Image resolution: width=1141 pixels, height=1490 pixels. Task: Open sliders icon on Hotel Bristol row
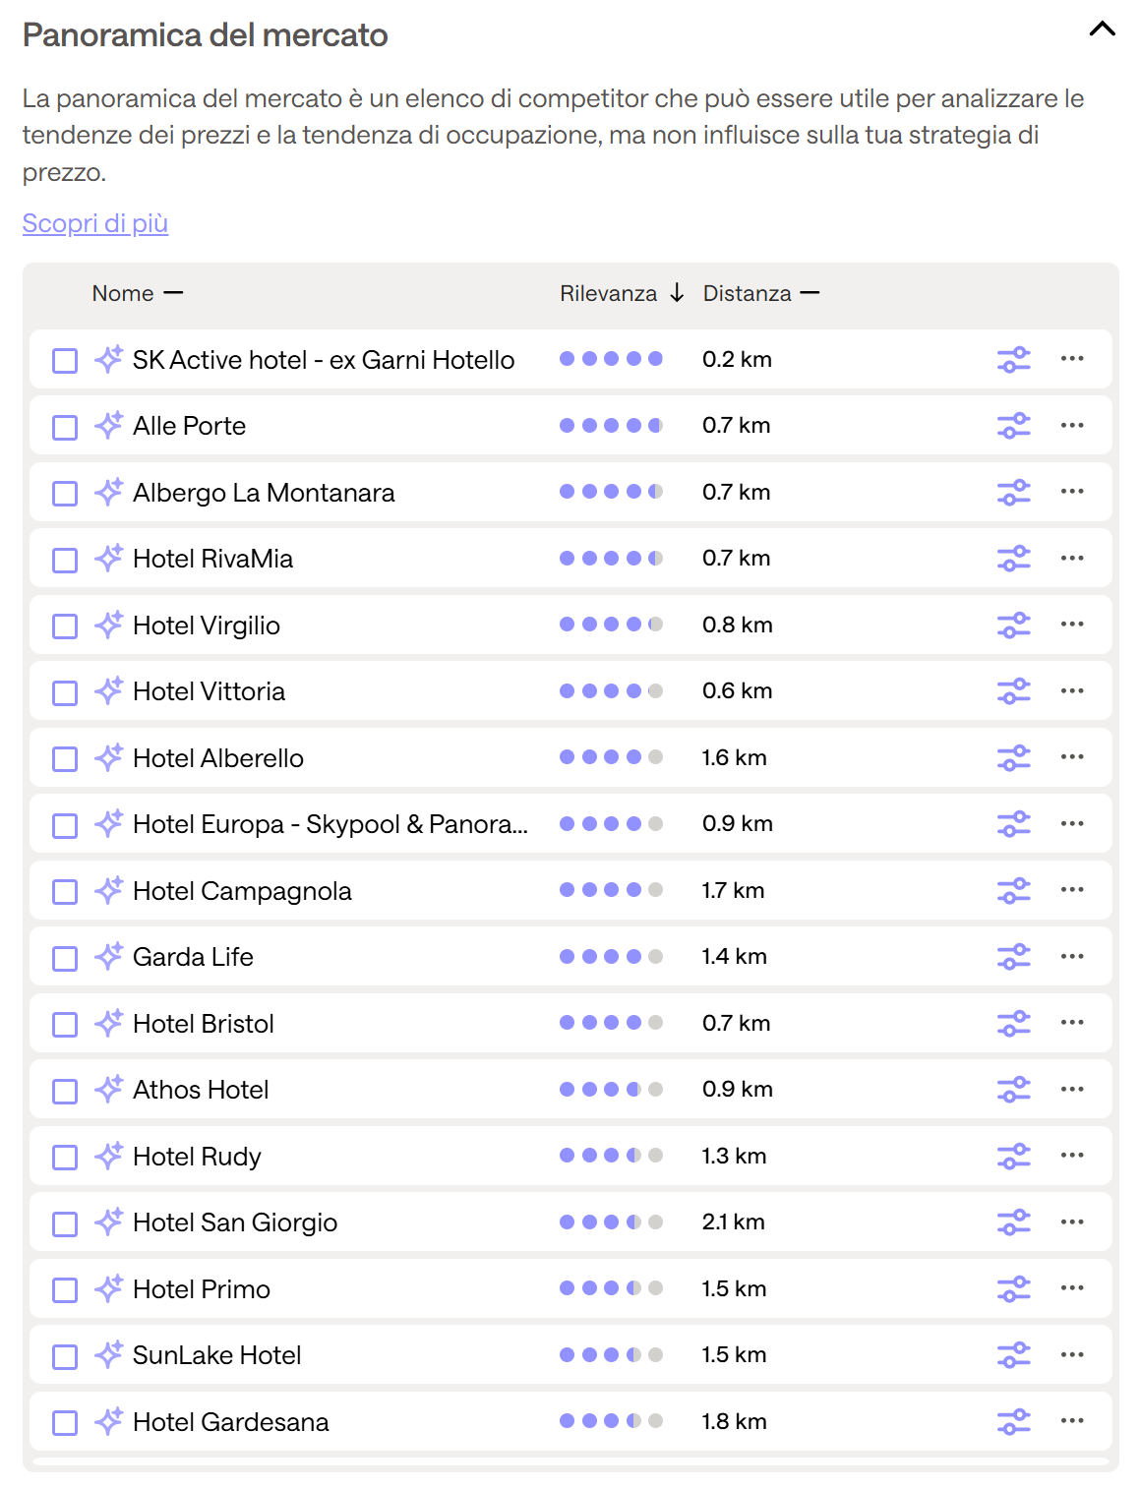pyautogui.click(x=1013, y=1024)
